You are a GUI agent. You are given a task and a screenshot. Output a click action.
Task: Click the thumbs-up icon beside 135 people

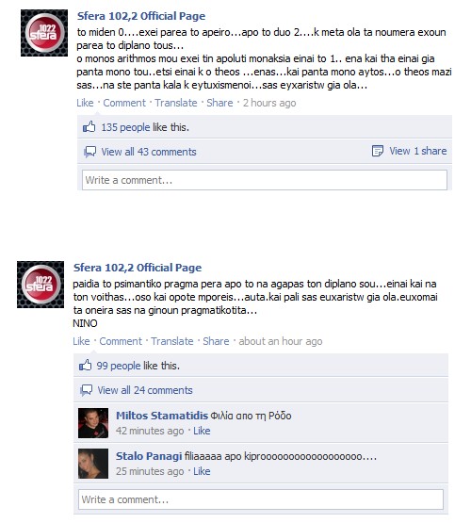(89, 127)
